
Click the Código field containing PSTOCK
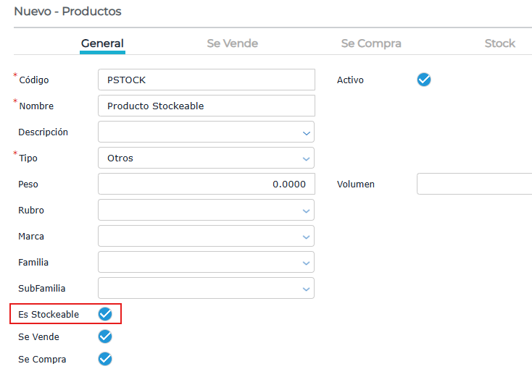(x=206, y=80)
